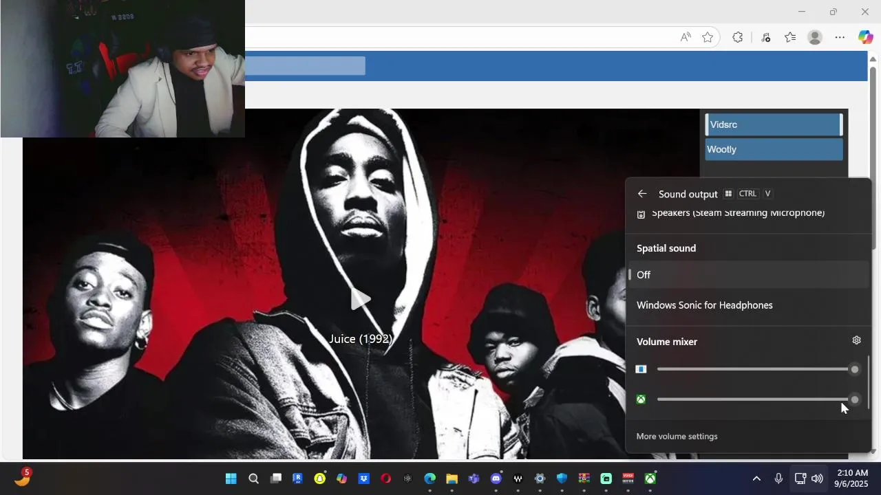Open Copilot sidebar in Edge
The height and width of the screenshot is (495, 881).
[x=865, y=37]
